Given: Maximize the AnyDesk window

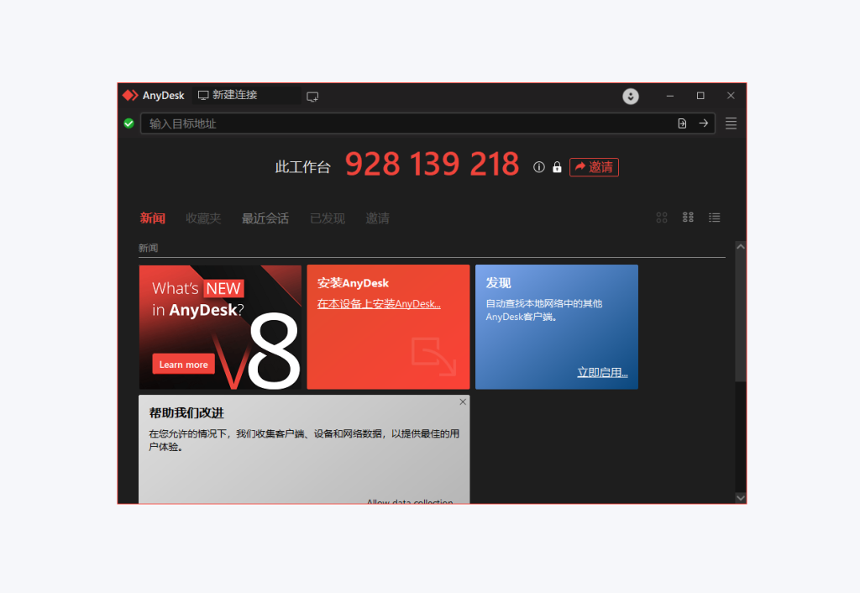Looking at the screenshot, I should click(x=700, y=96).
